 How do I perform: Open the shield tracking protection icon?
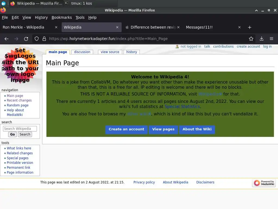(x=37, y=39)
